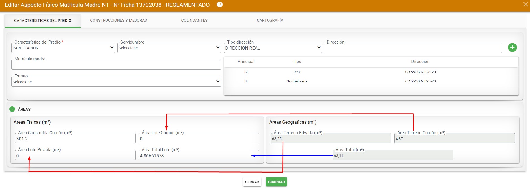Click the Área Terreno Privada field
Image resolution: width=530 pixels, height=189 pixels.
(x=331, y=138)
